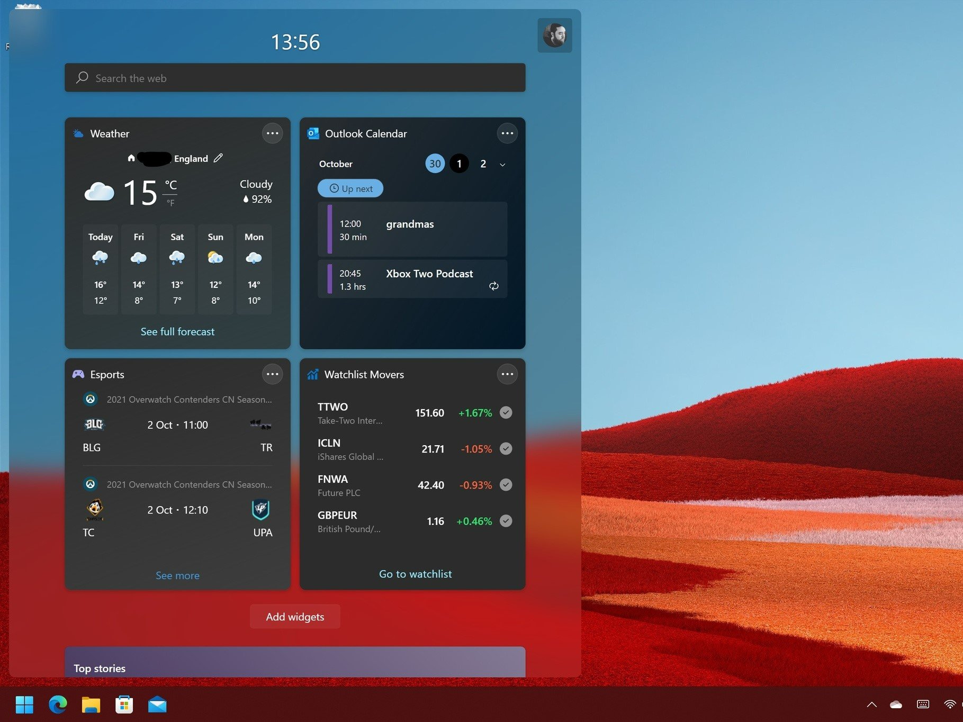
Task: Click the Search the web field
Action: 294,78
